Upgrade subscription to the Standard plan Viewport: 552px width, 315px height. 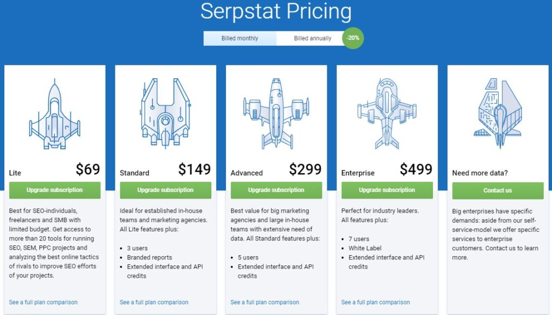165,190
